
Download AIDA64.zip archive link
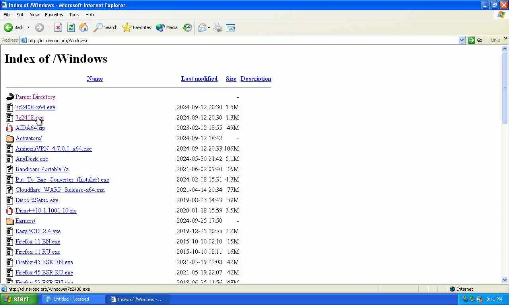pos(30,128)
